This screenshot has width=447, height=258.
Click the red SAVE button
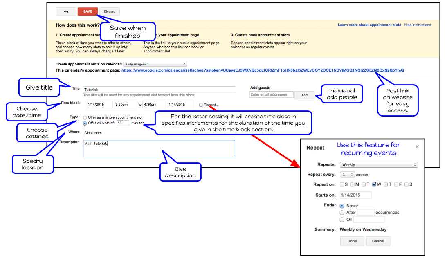(x=88, y=11)
